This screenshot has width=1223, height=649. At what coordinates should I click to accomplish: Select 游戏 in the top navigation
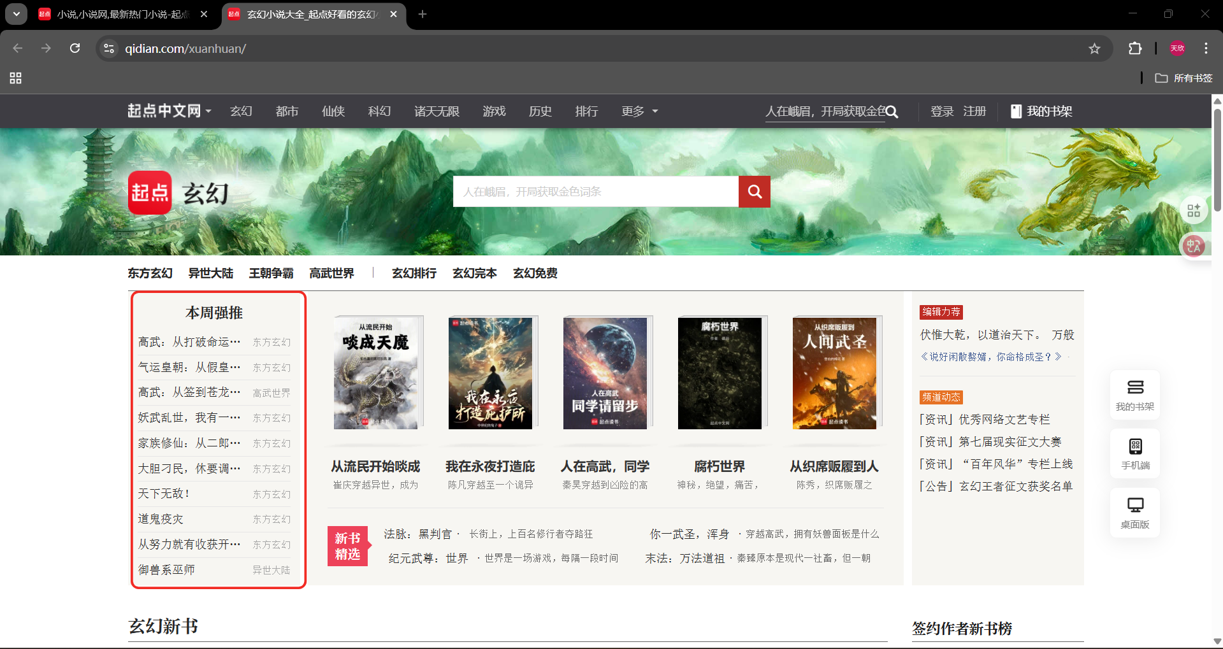click(x=494, y=111)
